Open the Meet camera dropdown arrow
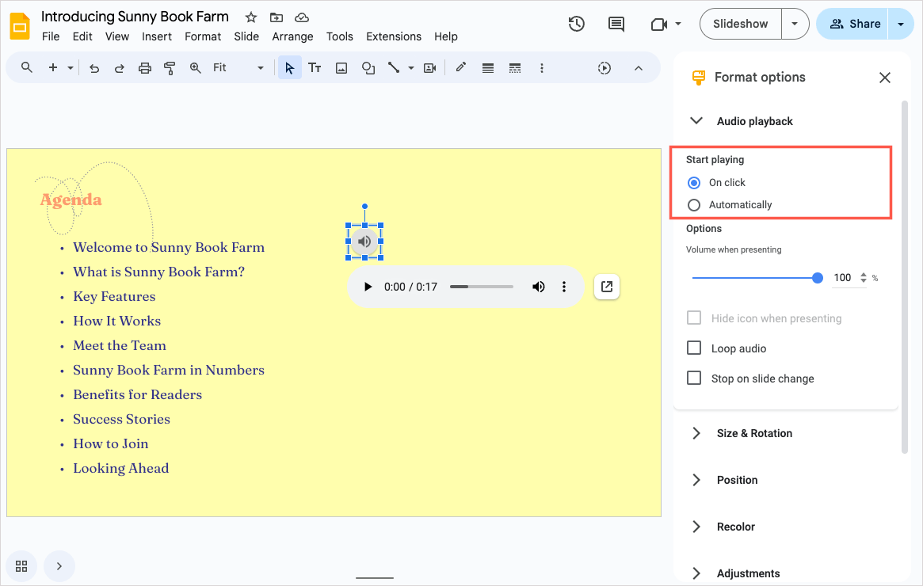Image resolution: width=923 pixels, height=586 pixels. [678, 24]
